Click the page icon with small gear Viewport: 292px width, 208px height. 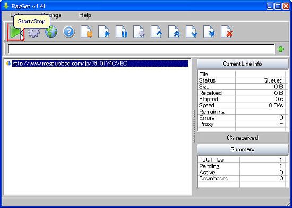[139, 32]
